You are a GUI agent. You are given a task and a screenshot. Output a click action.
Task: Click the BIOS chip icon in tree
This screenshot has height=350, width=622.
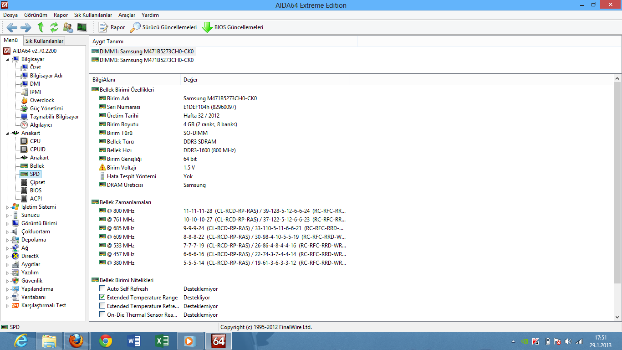[x=24, y=190]
